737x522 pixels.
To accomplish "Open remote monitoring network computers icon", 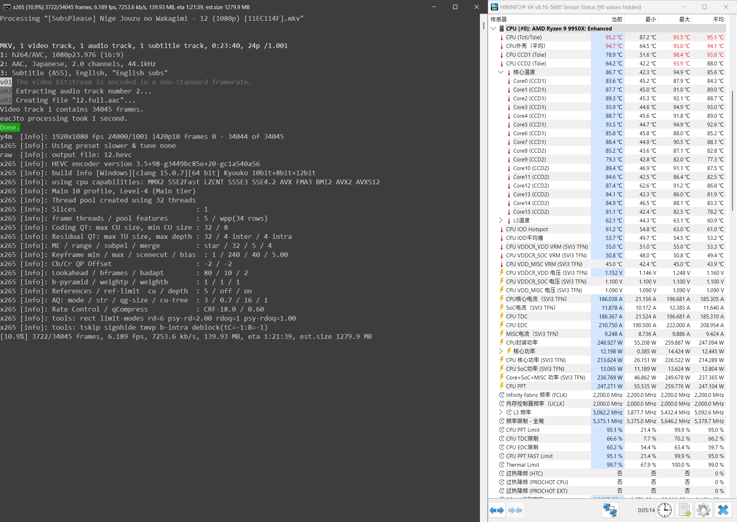I will (x=610, y=510).
